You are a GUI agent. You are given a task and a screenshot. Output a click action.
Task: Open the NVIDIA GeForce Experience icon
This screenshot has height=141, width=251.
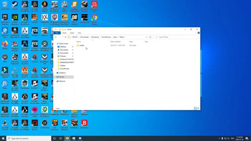[x=15, y=18]
